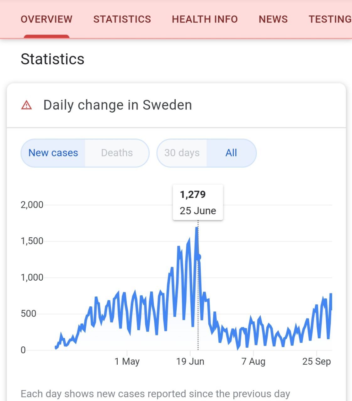Open the STATISTICS tab
The width and height of the screenshot is (352, 401).
[122, 19]
